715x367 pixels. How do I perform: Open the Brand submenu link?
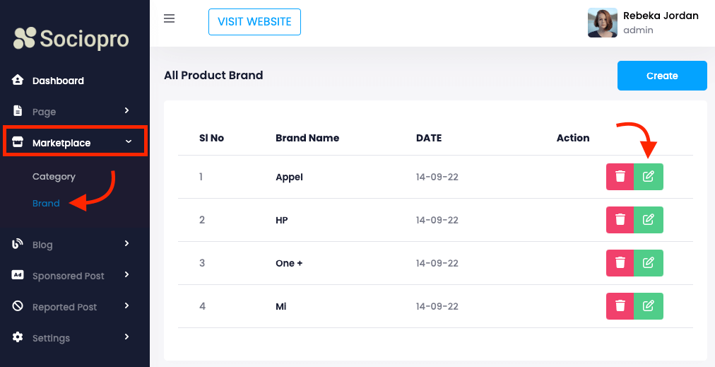tap(46, 204)
